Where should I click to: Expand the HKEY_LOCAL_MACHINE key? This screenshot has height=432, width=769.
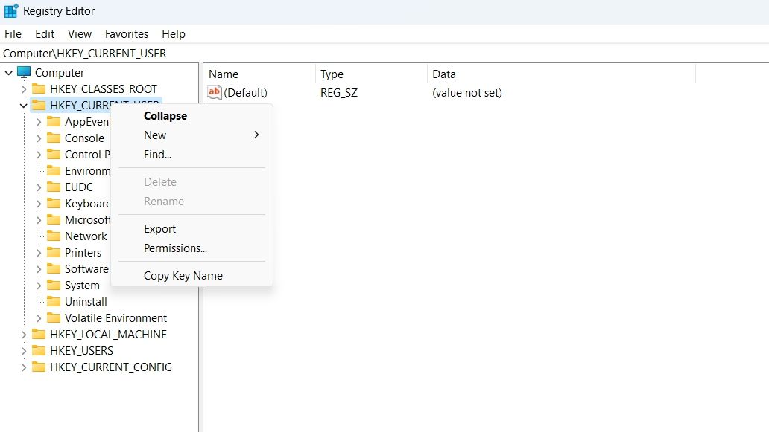pos(24,334)
